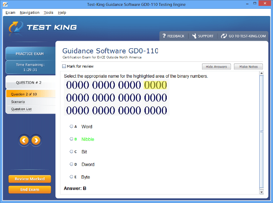Toggle the Mark for review checkbox
Viewport: 273px width, 203px height.
pos(64,66)
